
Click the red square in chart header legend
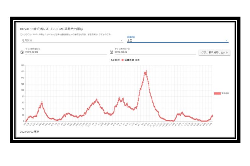[x=122, y=60]
